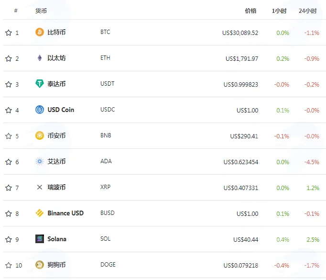Open the 比特币 coin link
Screen dimensions: 326x280
(x=56, y=32)
